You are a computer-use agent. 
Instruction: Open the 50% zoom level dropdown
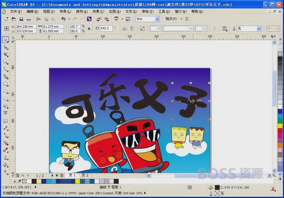[x=157, y=19]
